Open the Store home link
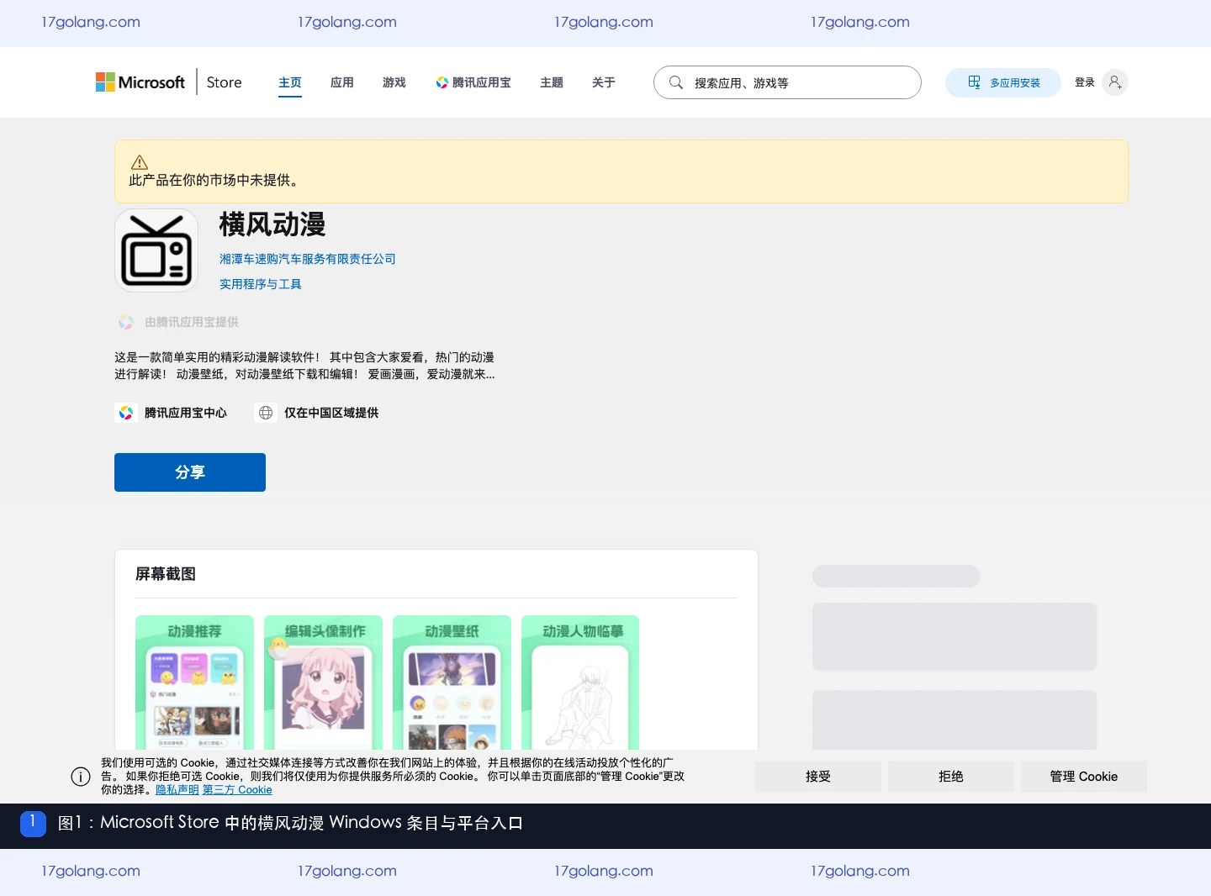 coord(224,82)
